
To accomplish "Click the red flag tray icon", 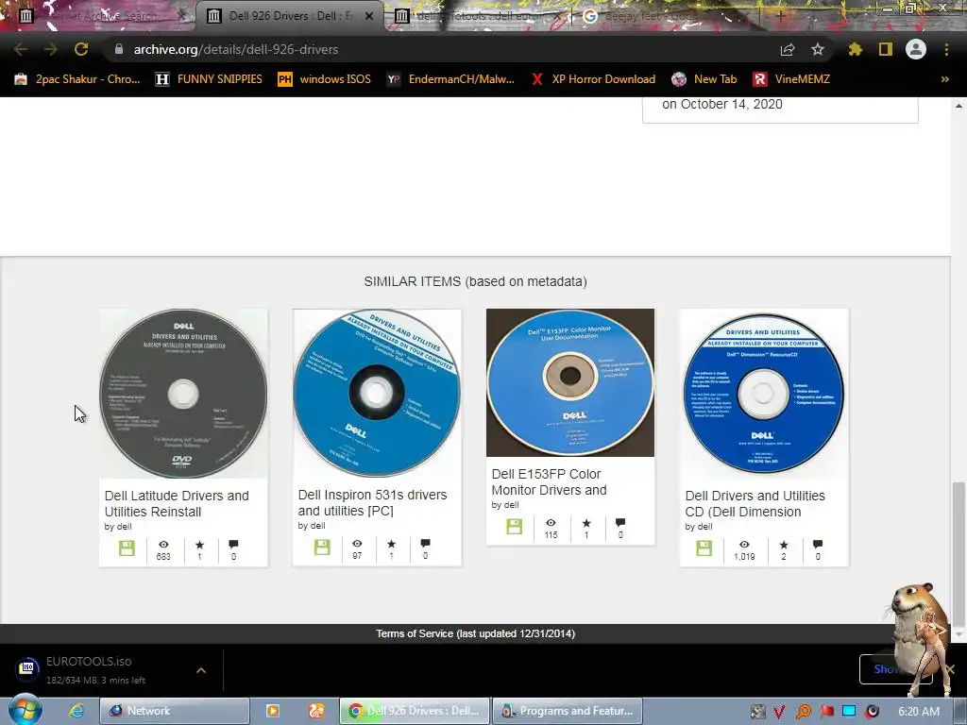I will 827,711.
